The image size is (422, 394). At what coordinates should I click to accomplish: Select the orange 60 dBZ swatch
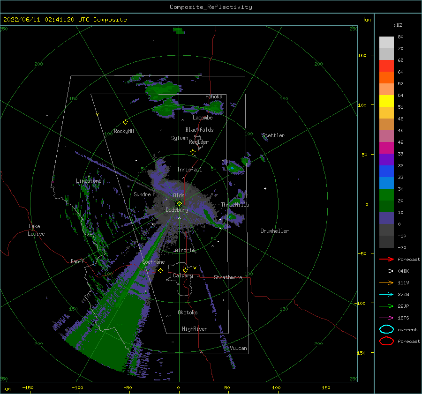386,77
